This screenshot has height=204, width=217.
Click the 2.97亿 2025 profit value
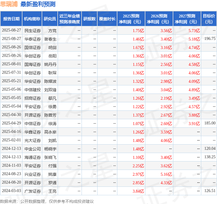point(138,174)
